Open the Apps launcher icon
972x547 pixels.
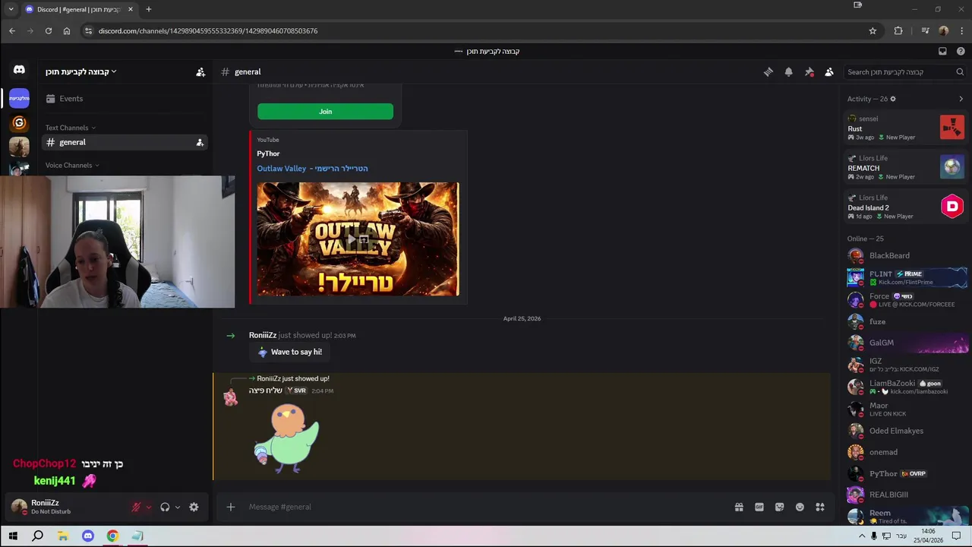pyautogui.click(x=820, y=507)
